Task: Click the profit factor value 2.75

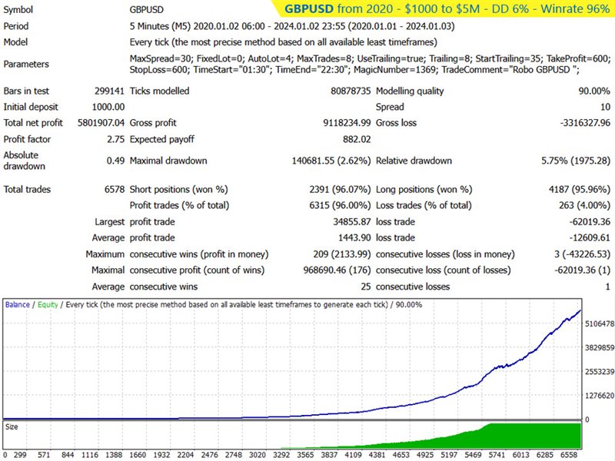Action: tap(116, 139)
